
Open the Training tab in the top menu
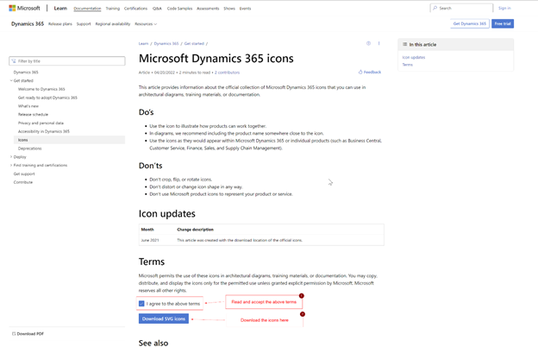point(113,8)
